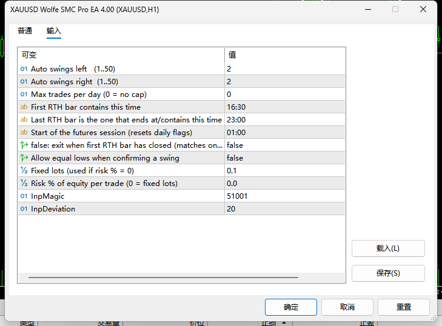Click the integer icon beside InpDeviation
This screenshot has height=326, width=442.
tap(24, 208)
